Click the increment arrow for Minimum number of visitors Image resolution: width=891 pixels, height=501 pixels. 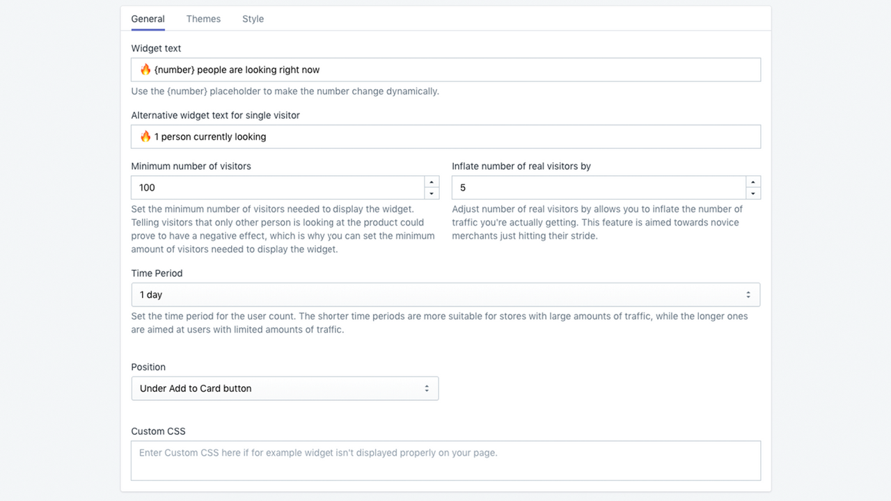coord(432,182)
